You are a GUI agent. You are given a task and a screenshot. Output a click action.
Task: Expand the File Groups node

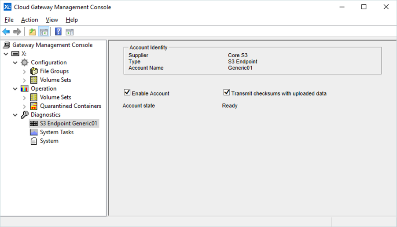25,71
